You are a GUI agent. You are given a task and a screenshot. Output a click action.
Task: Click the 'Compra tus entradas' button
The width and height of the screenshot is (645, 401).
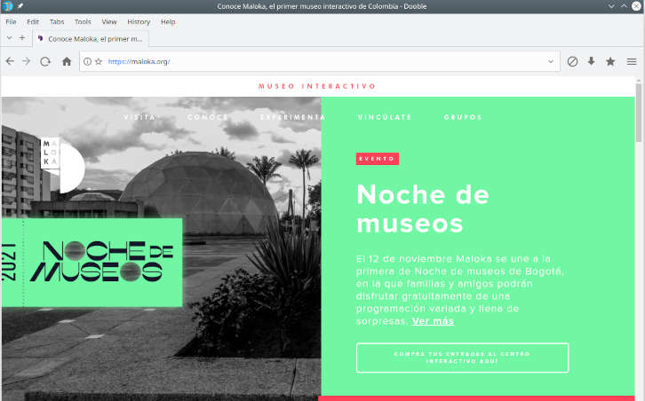[462, 358]
